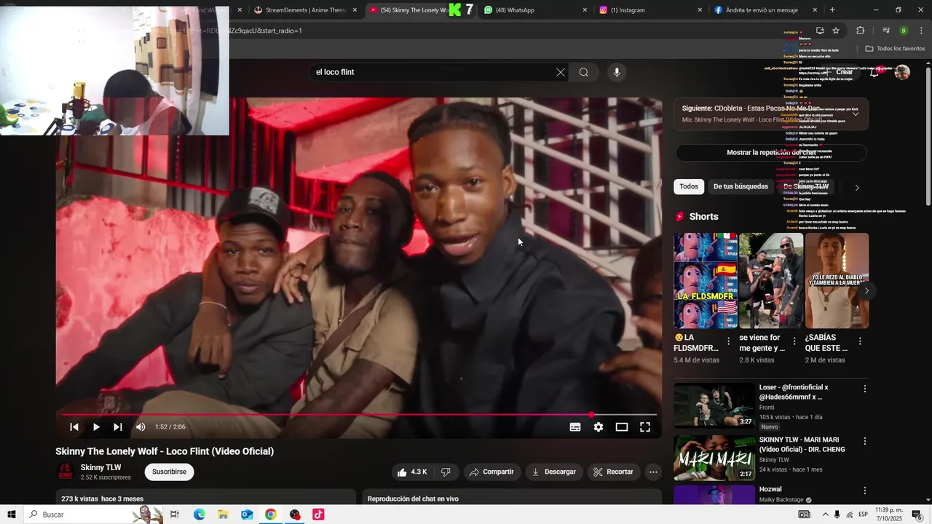Open the Windows Start menu

pos(11,515)
